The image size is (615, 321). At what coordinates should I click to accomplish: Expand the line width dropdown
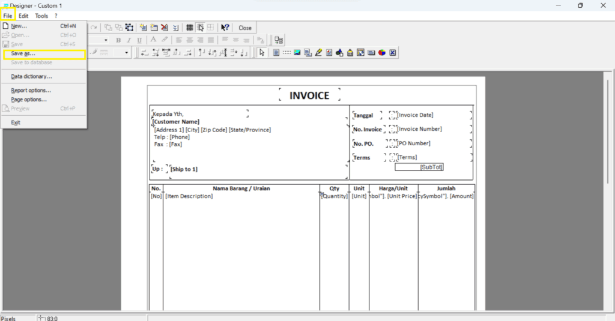[x=127, y=53]
